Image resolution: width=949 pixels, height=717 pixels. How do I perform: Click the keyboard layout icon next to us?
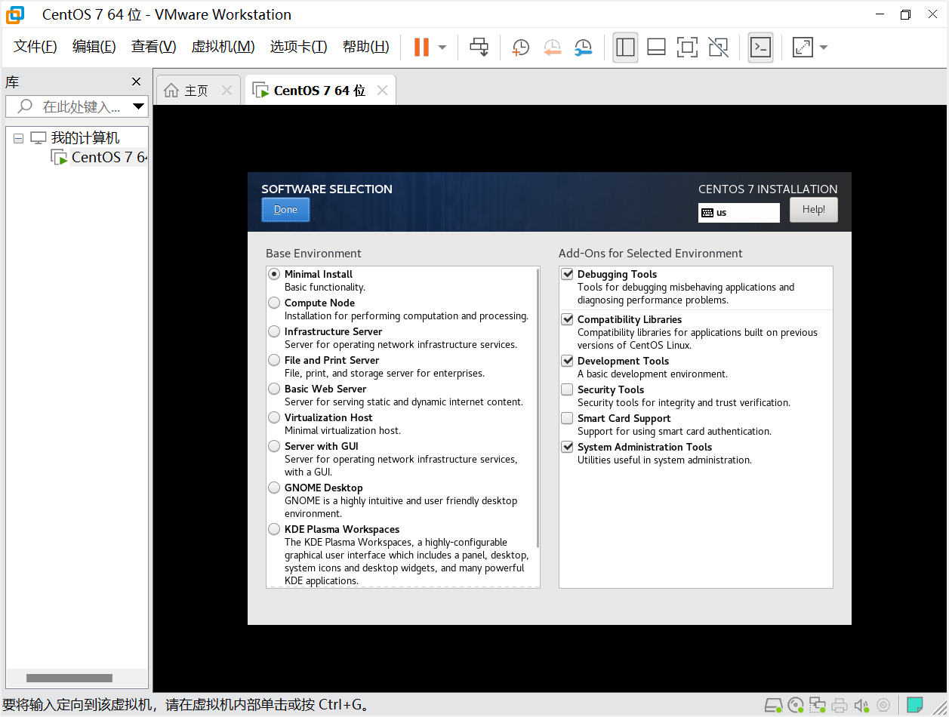(707, 213)
